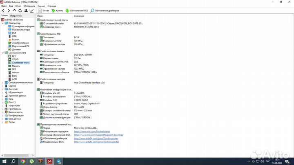Image resolution: width=294 pixels, height=165 pixels.
Task: Go up one level with the up arrow icon
Action: click(x=14, y=11)
